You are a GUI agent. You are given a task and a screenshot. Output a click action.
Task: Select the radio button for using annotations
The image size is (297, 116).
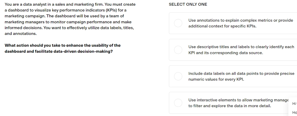[178, 23]
